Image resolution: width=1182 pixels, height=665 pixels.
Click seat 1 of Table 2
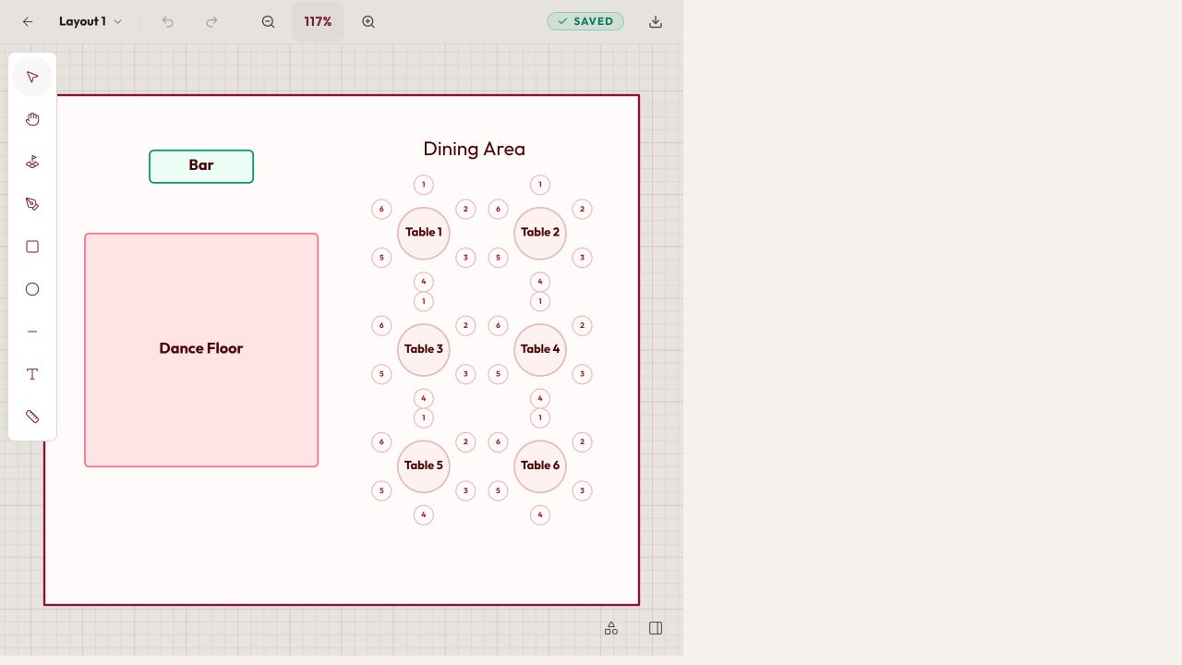point(540,185)
